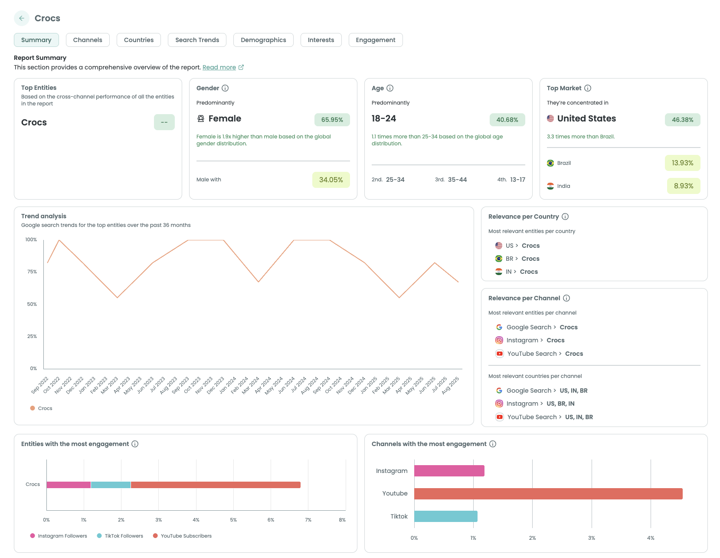Select the Search Trends tab
This screenshot has width=720, height=558.
pos(197,40)
